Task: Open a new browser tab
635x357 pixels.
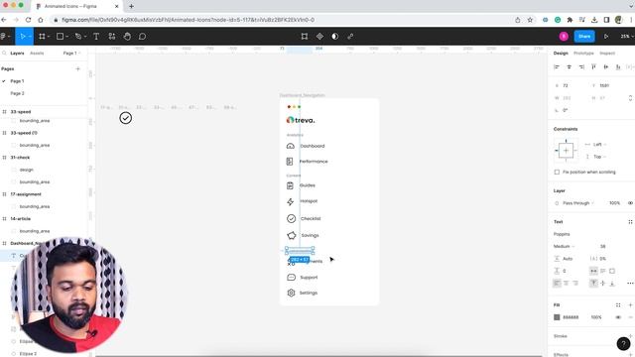Action: pos(131,6)
